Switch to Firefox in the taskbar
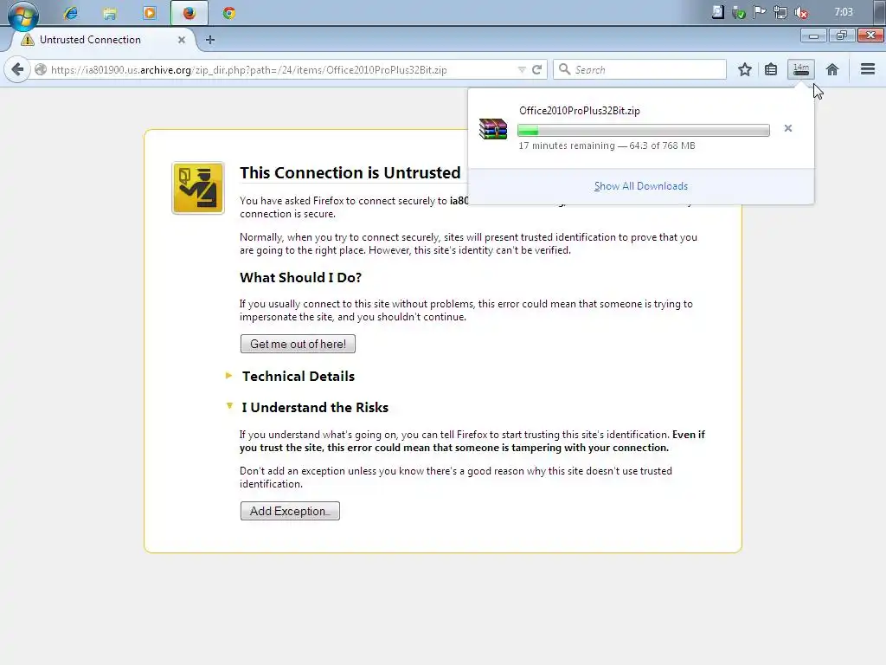 click(189, 13)
